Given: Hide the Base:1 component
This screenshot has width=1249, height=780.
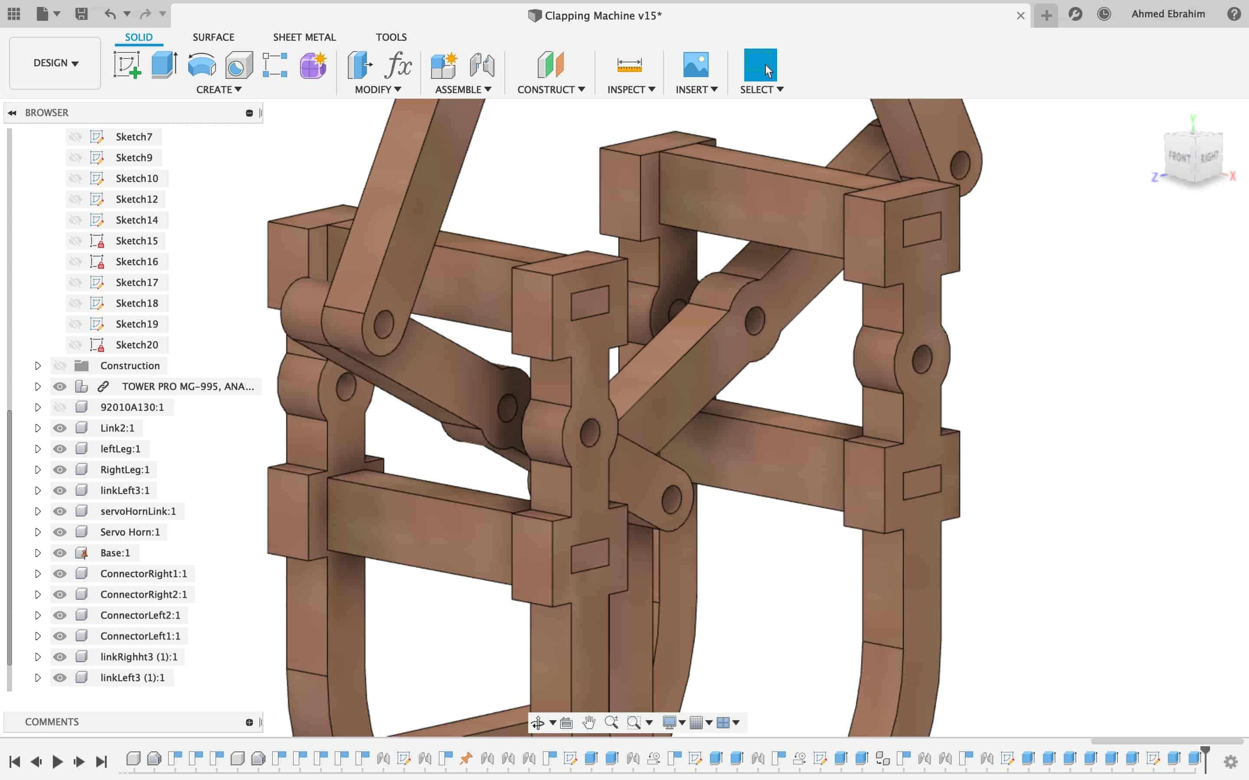Looking at the screenshot, I should 60,553.
